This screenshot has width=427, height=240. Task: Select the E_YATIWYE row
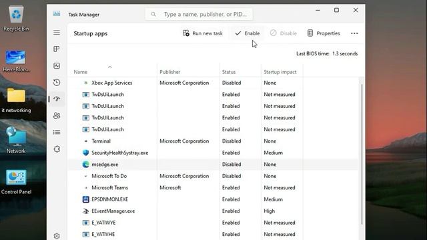[213, 223]
